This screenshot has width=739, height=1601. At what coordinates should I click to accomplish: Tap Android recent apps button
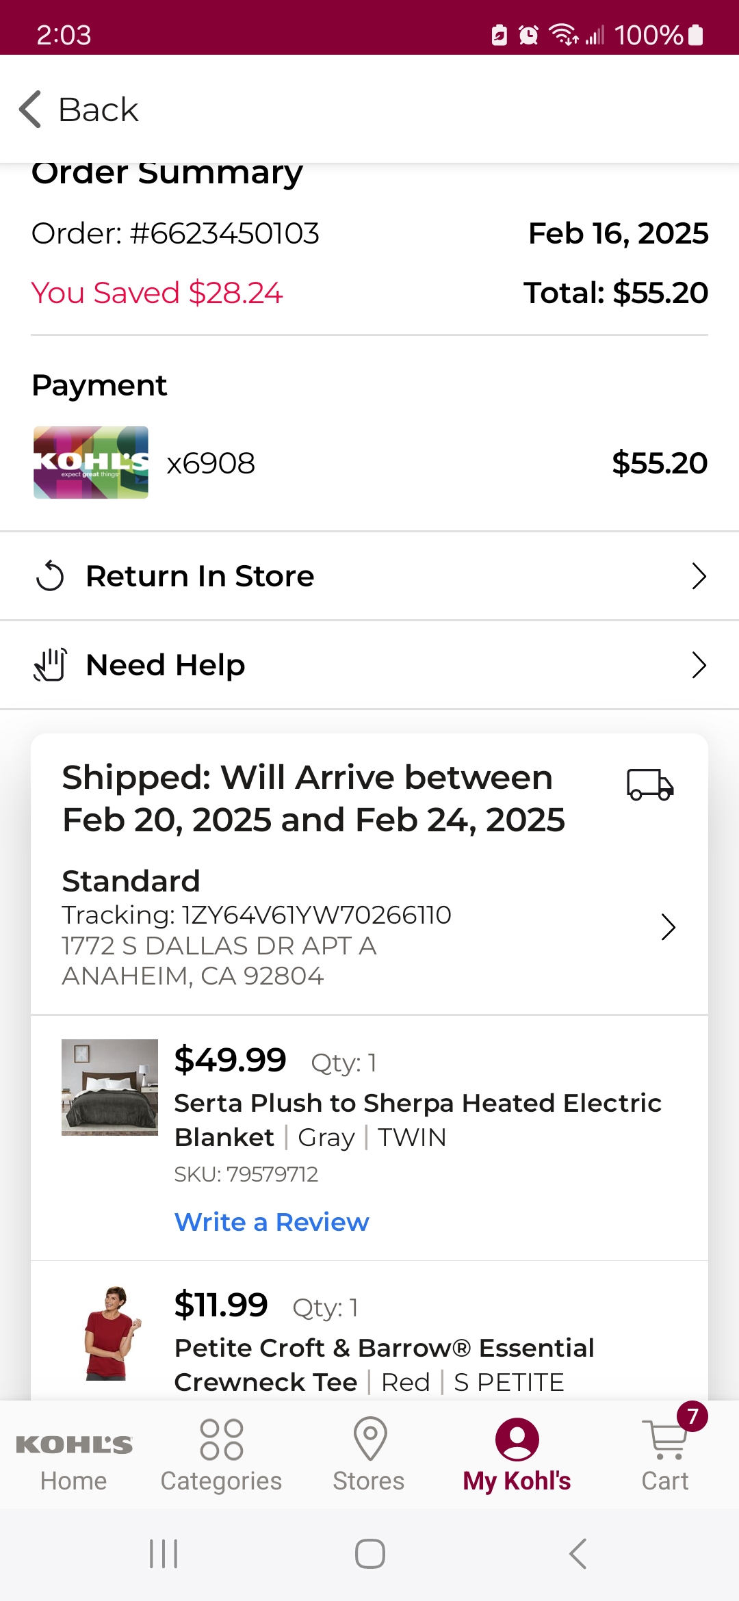tap(164, 1554)
